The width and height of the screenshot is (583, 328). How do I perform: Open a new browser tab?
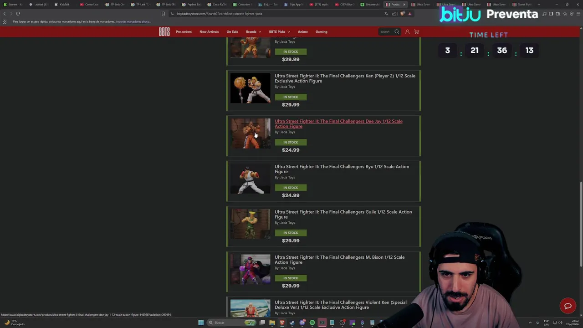(539, 5)
